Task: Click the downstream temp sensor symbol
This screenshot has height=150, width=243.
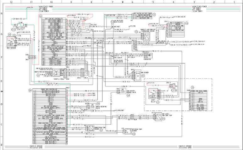Action: coord(90,128)
